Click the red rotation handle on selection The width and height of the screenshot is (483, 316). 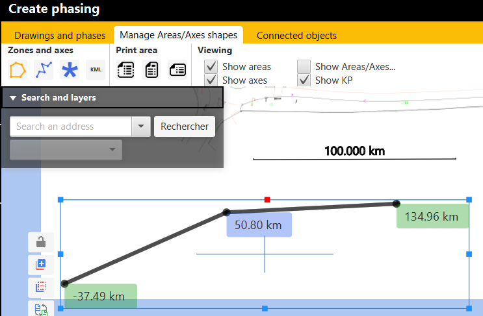267,200
